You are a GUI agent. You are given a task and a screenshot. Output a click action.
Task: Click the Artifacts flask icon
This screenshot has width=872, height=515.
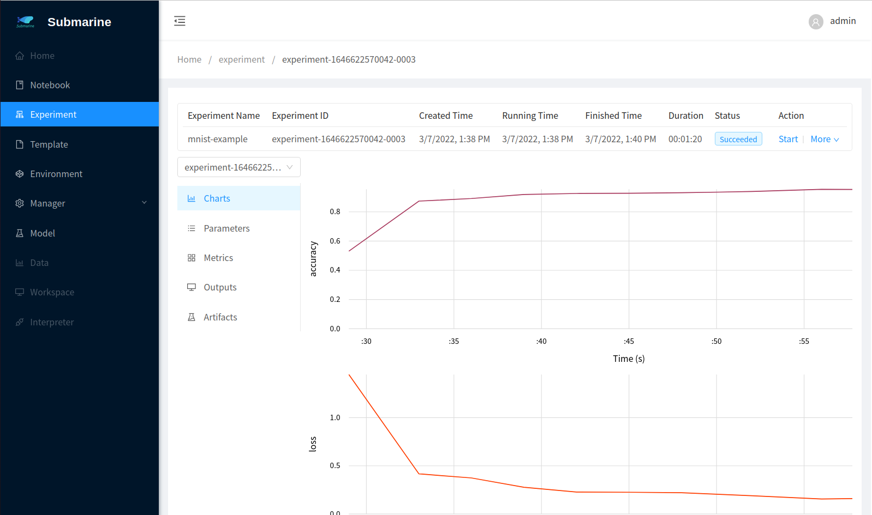(x=192, y=317)
